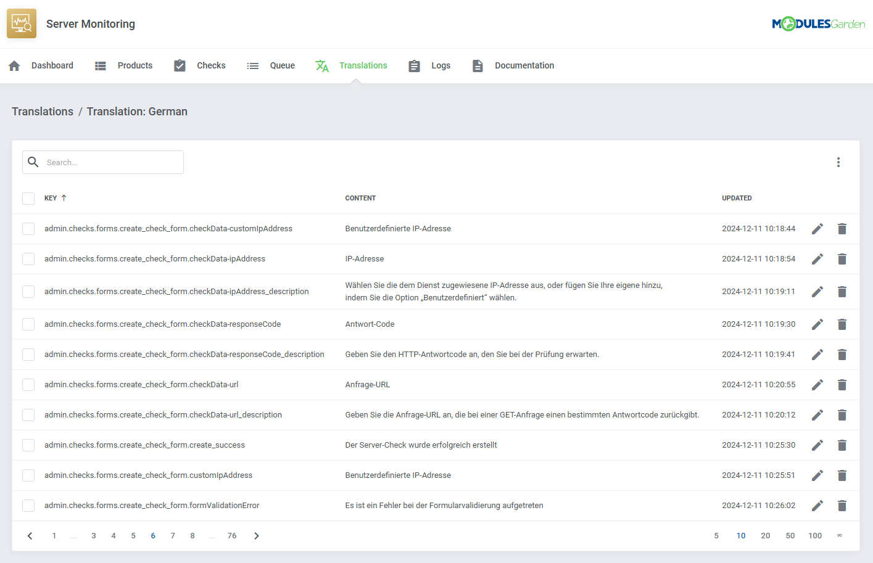This screenshot has height=563, width=873.
Task: Show 100 entries per page
Action: 815,535
